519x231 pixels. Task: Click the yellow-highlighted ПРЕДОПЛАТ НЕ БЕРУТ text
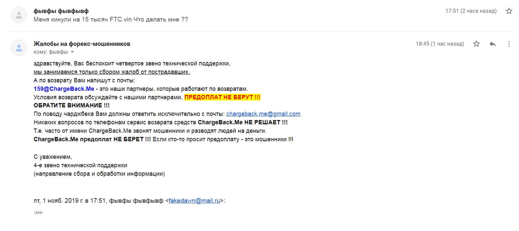pyautogui.click(x=222, y=97)
